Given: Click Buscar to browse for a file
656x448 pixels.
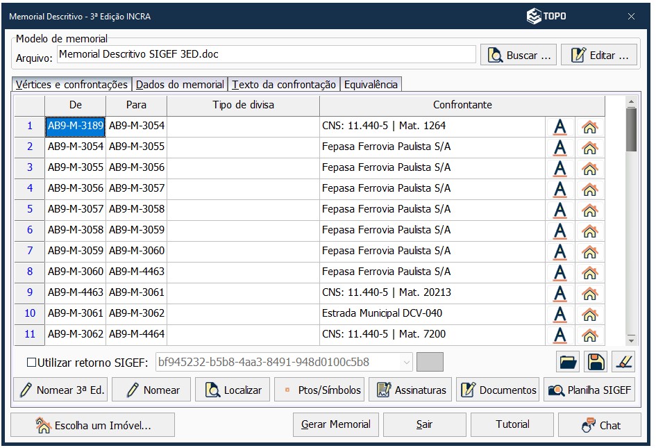Looking at the screenshot, I should coord(519,56).
